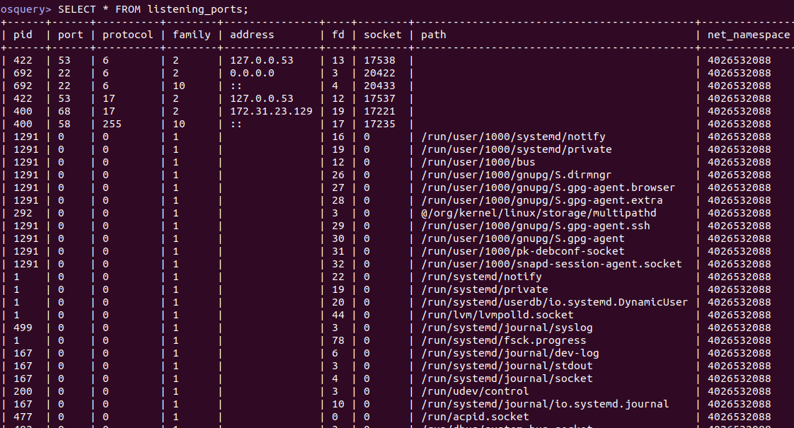Click the /run/user/1000/bus path
This screenshot has width=794, height=428.
pos(478,162)
